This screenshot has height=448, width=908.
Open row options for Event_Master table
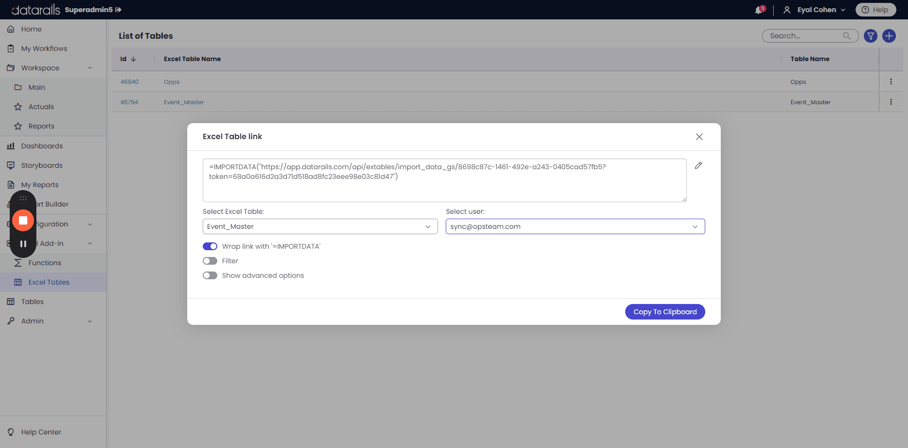coord(891,102)
